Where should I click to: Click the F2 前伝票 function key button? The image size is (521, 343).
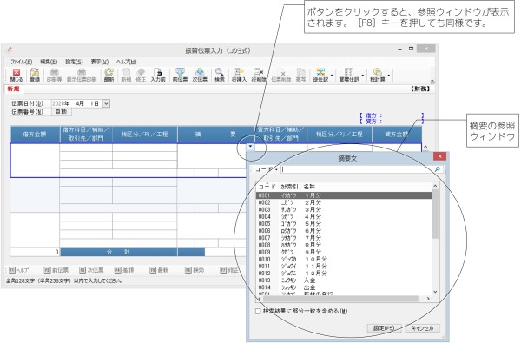[x=56, y=270]
